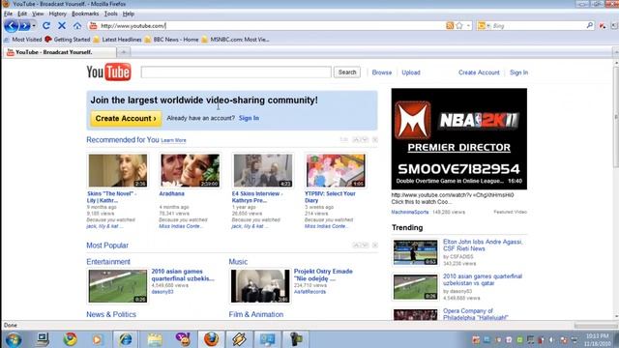Open the News & Politics category heading
This screenshot has height=348, width=619.
click(111, 314)
